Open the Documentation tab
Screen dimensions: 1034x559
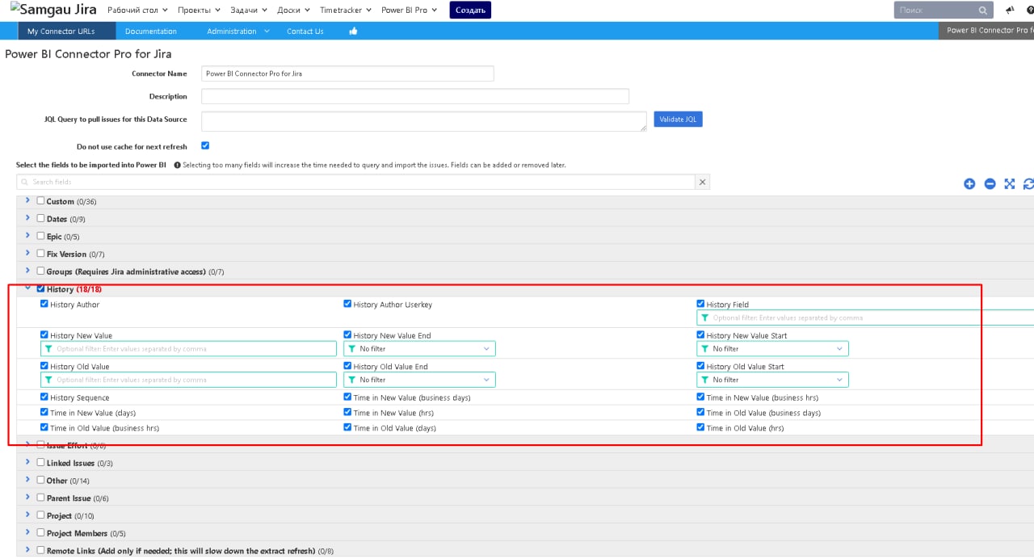pyautogui.click(x=151, y=32)
